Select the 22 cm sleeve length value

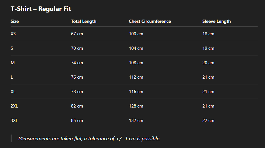[208, 120]
